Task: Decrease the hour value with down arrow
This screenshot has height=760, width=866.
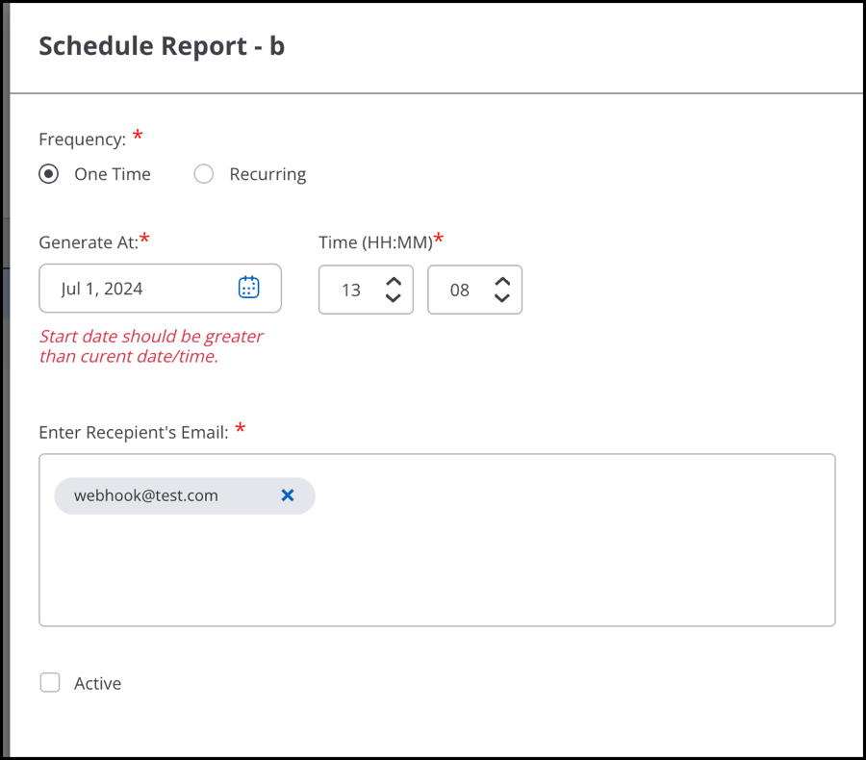Action: click(x=394, y=298)
